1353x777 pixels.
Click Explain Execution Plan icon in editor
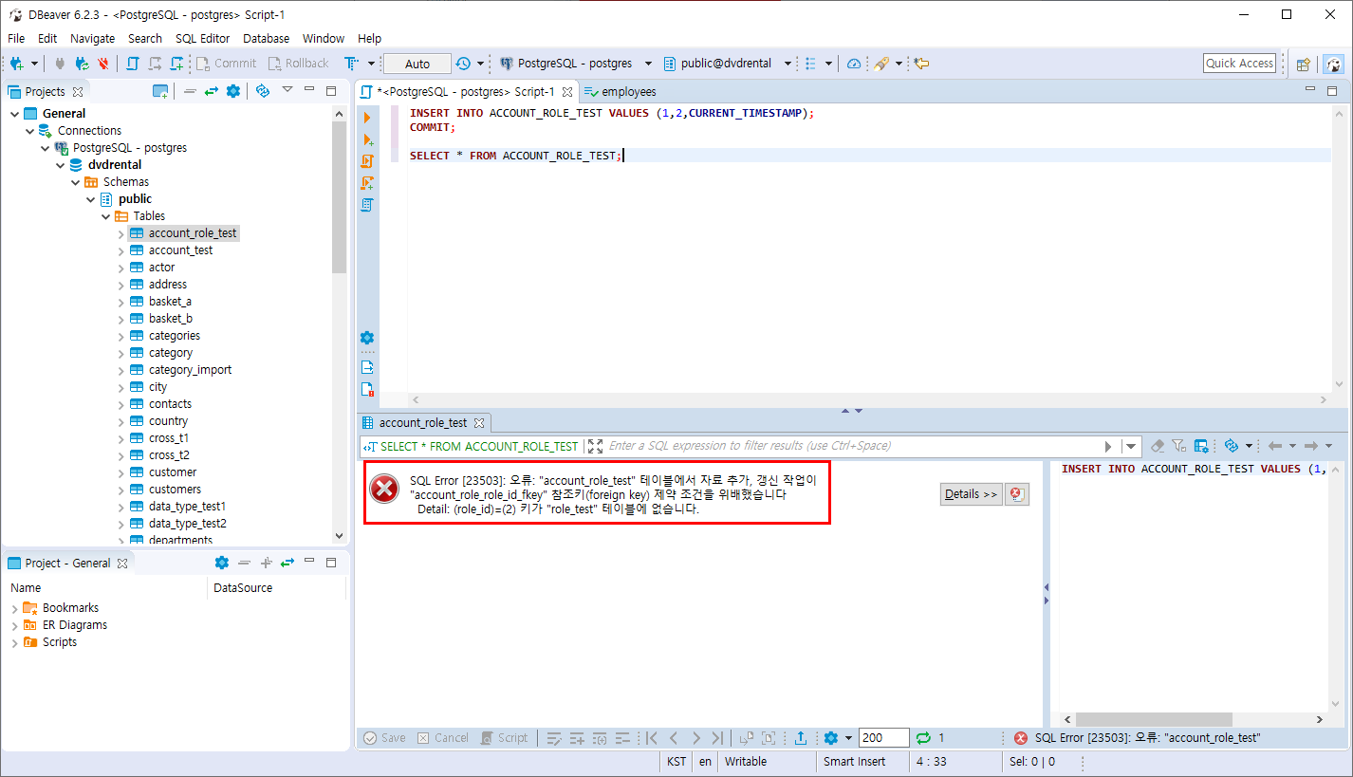(x=367, y=204)
